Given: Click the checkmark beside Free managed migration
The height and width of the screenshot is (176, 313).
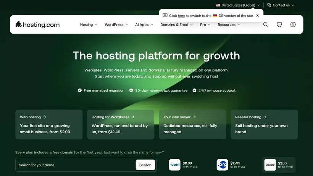Looking at the screenshot, I should (x=80, y=90).
